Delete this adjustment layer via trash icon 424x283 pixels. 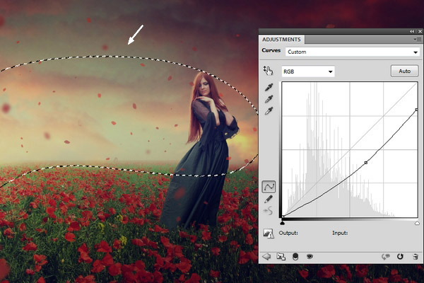pyautogui.click(x=416, y=257)
